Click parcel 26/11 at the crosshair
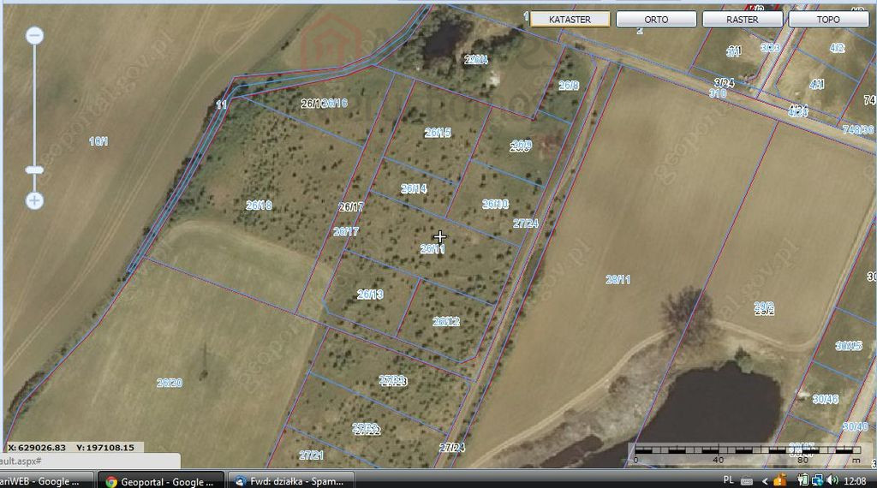 [439, 237]
